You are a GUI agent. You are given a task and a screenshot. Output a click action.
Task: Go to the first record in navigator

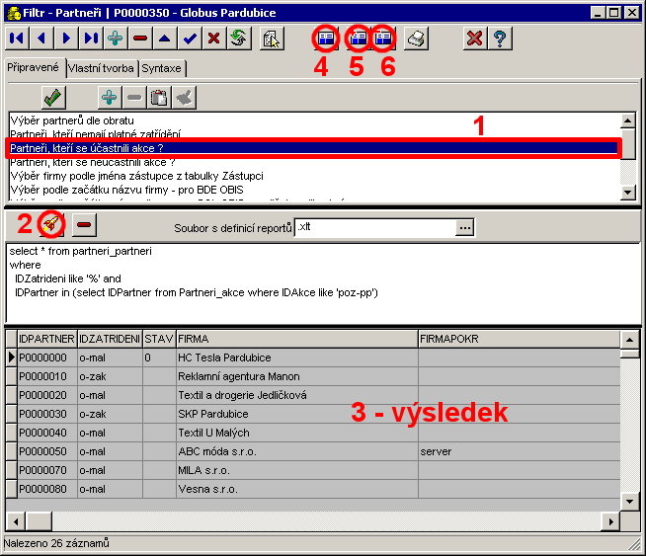17,39
